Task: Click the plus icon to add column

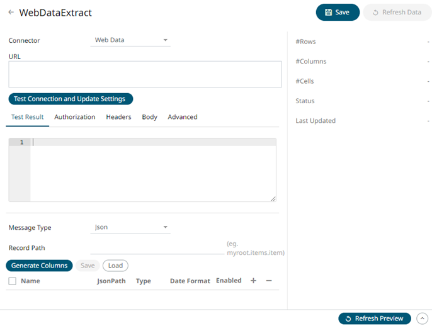Action: click(x=253, y=281)
